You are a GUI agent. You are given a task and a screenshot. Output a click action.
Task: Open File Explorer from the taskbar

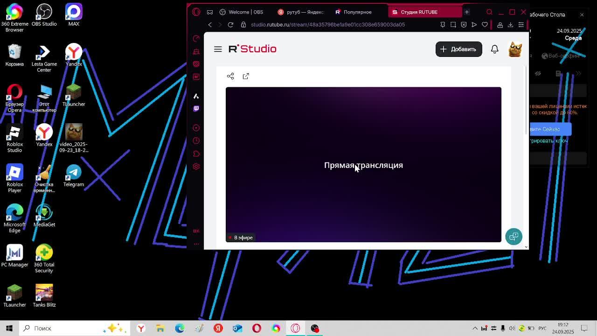160,328
